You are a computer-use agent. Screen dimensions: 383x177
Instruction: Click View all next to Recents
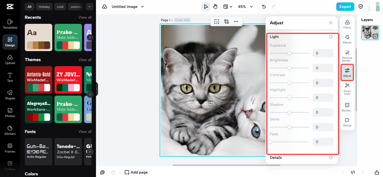click(85, 17)
